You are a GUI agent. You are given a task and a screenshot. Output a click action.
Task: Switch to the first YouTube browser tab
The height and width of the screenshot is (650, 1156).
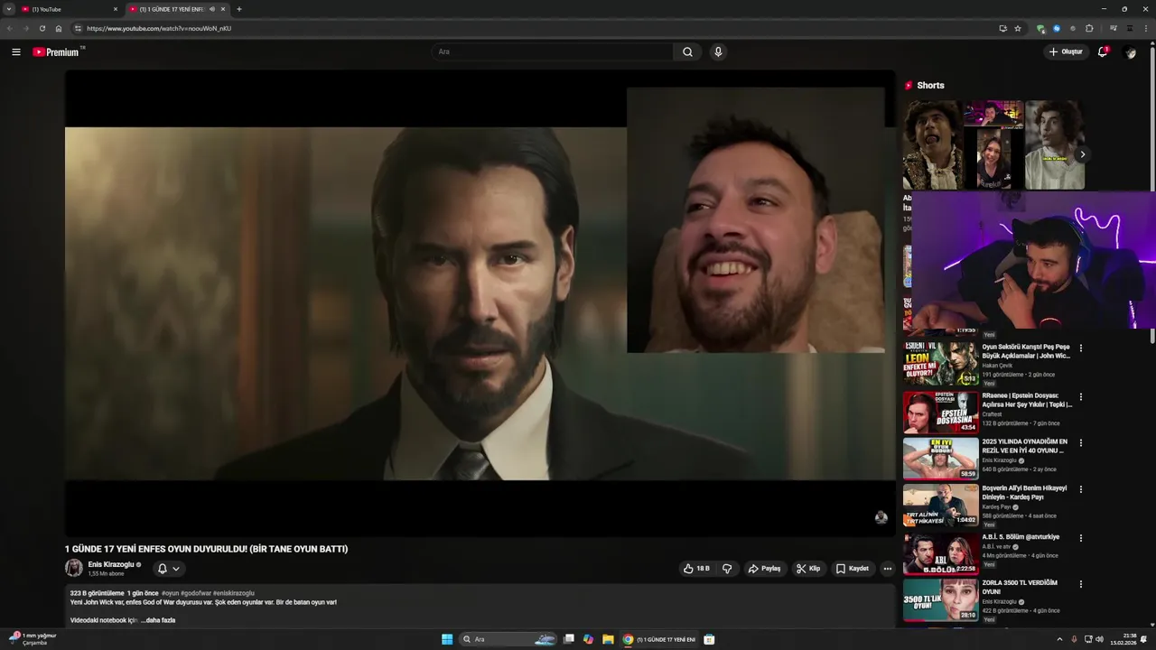click(x=70, y=9)
